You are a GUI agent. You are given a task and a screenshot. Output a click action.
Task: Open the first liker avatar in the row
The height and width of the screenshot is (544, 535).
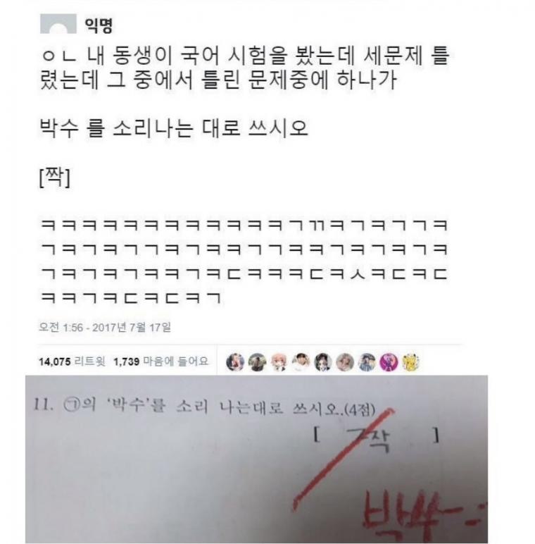click(235, 362)
